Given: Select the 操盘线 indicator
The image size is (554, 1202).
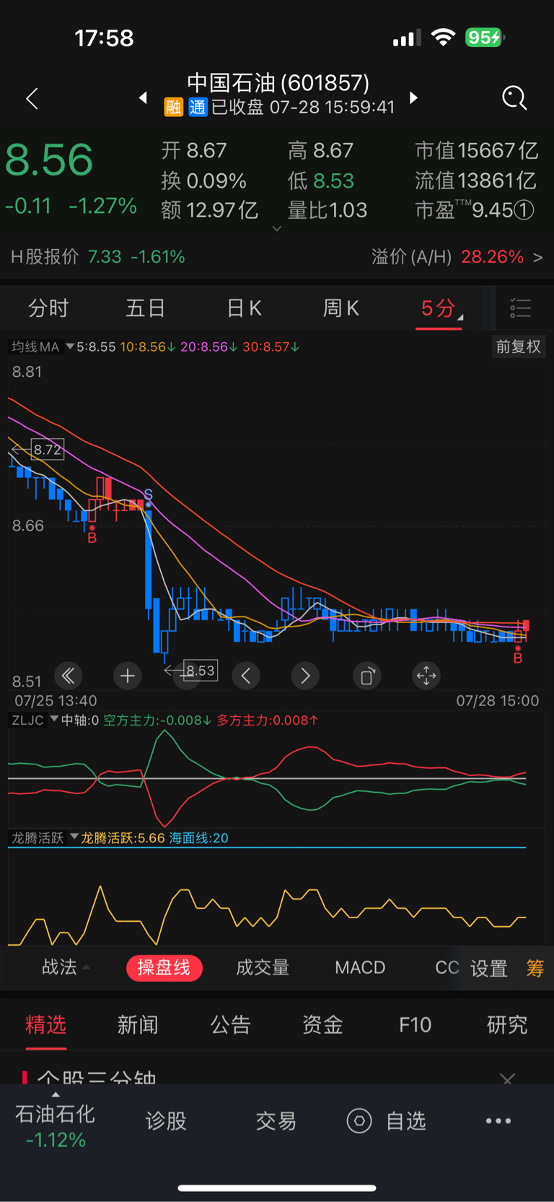Looking at the screenshot, I should (x=164, y=967).
